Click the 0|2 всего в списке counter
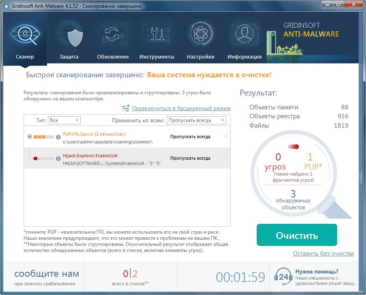 (x=130, y=277)
